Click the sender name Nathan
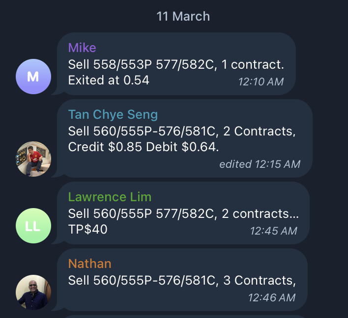The image size is (348, 318). pyautogui.click(x=89, y=264)
